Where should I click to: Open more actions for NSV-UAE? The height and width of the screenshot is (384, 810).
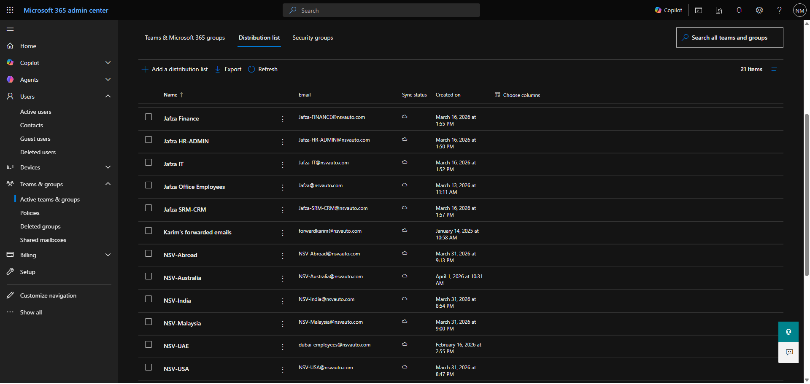coord(283,347)
